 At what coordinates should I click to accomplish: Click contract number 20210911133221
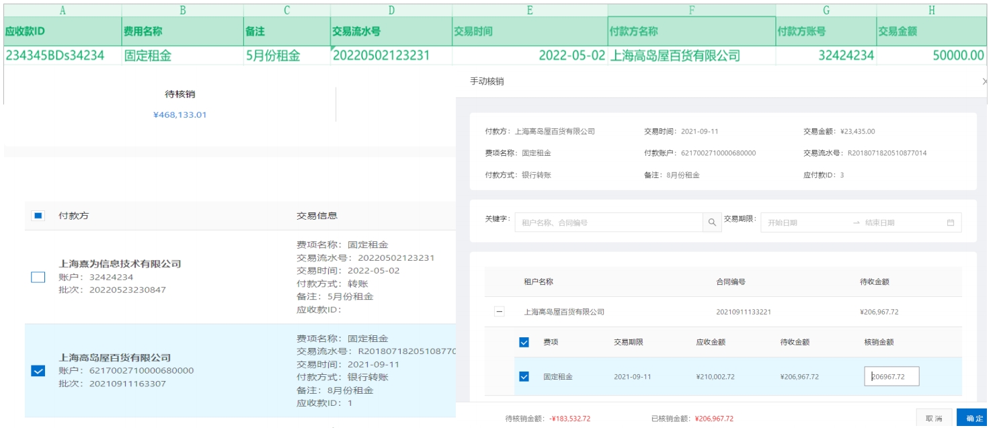[744, 312]
